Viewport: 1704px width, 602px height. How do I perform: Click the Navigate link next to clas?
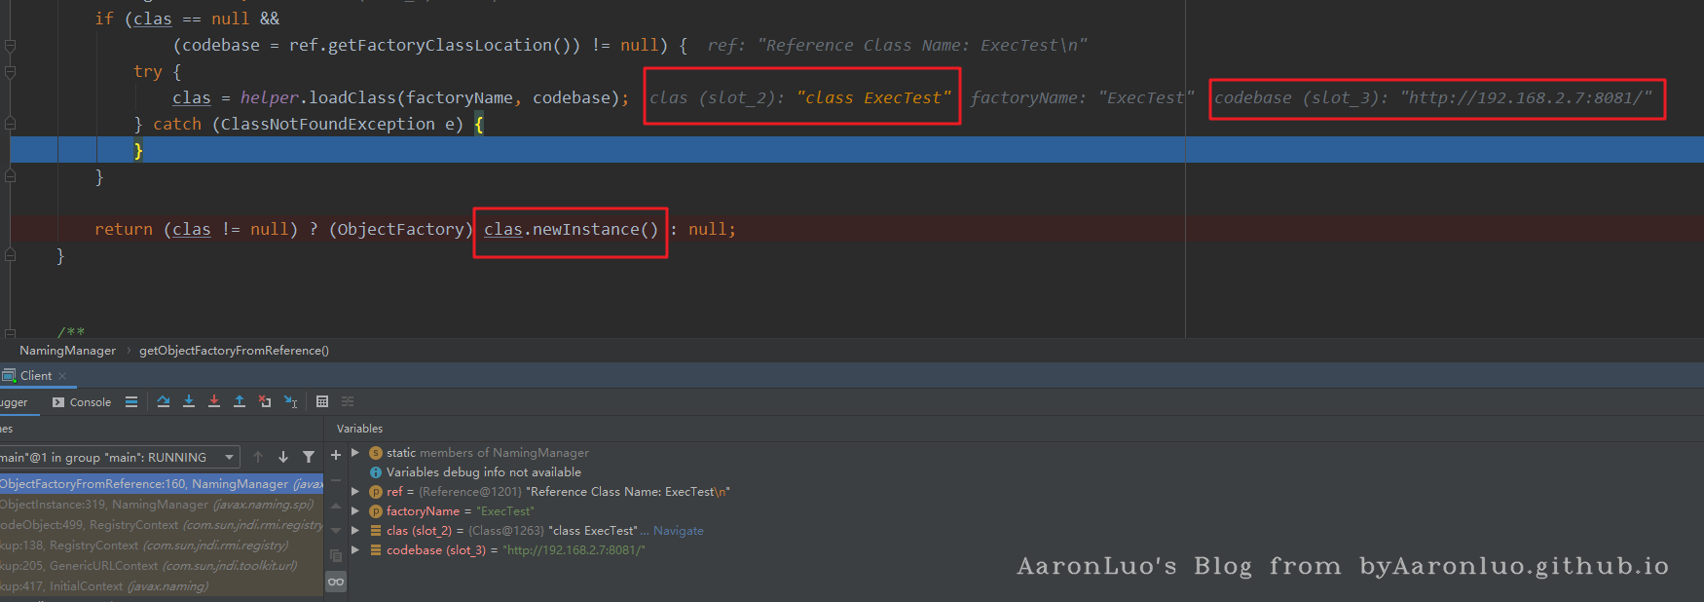678,531
